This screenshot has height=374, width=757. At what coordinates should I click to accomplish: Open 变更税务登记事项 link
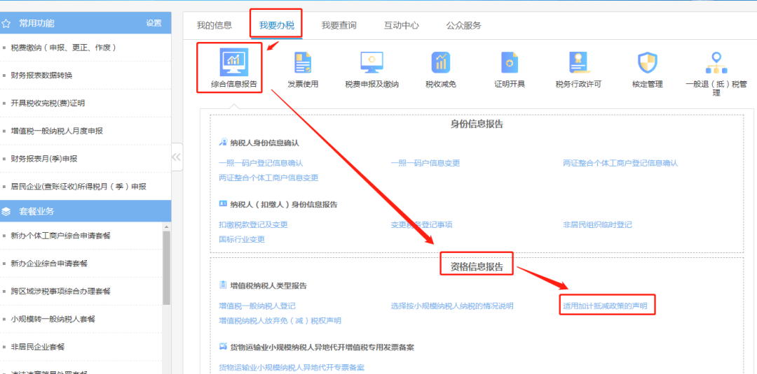[x=421, y=225]
